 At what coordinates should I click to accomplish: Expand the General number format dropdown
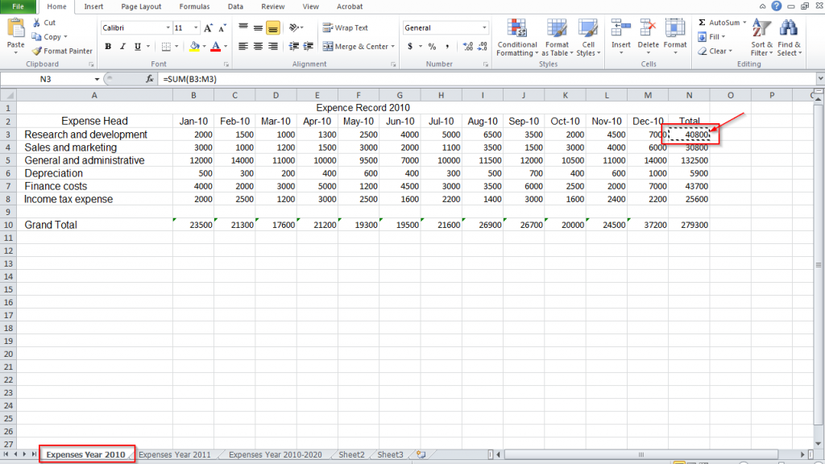[484, 27]
